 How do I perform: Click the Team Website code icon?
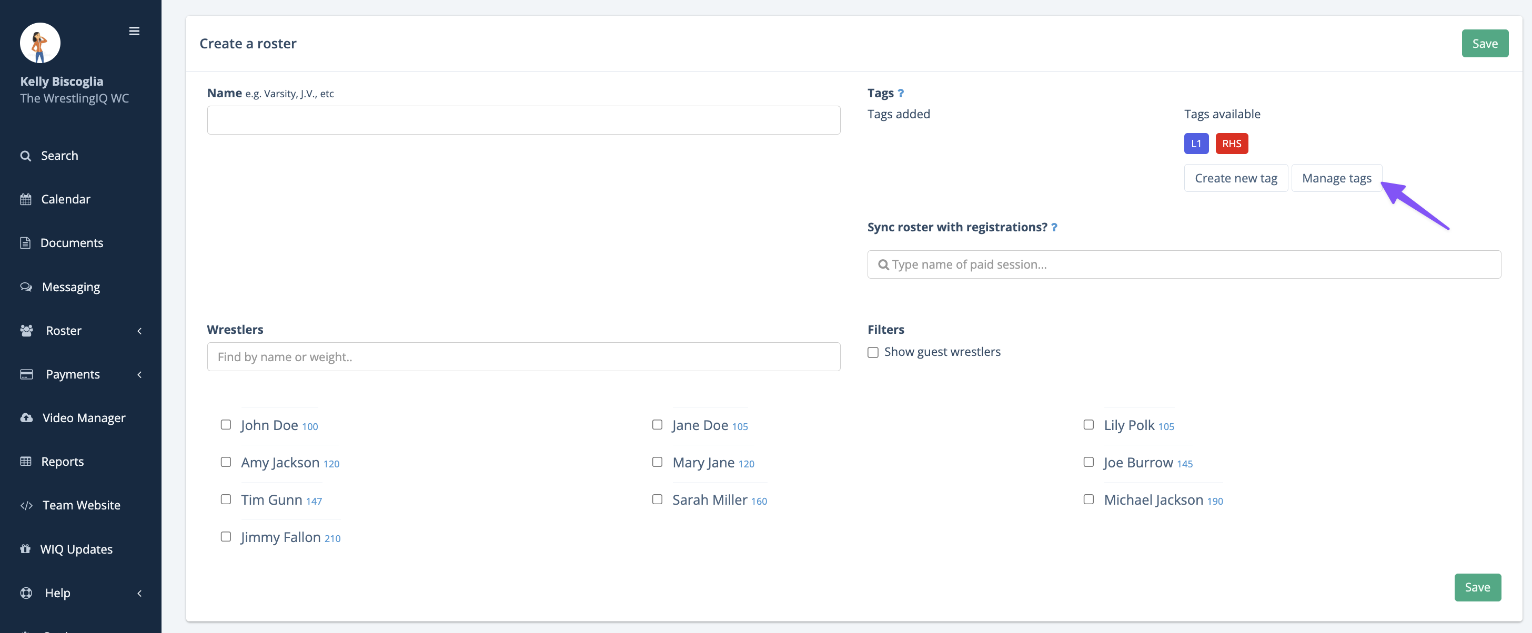point(27,505)
